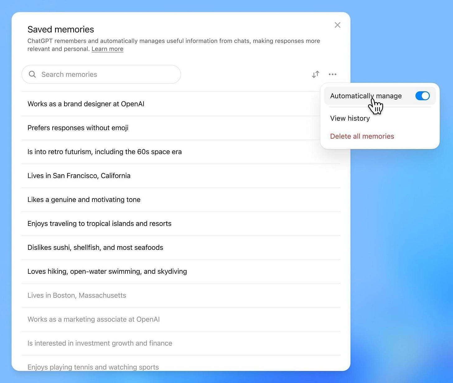Click the sort memories icon

(315, 74)
